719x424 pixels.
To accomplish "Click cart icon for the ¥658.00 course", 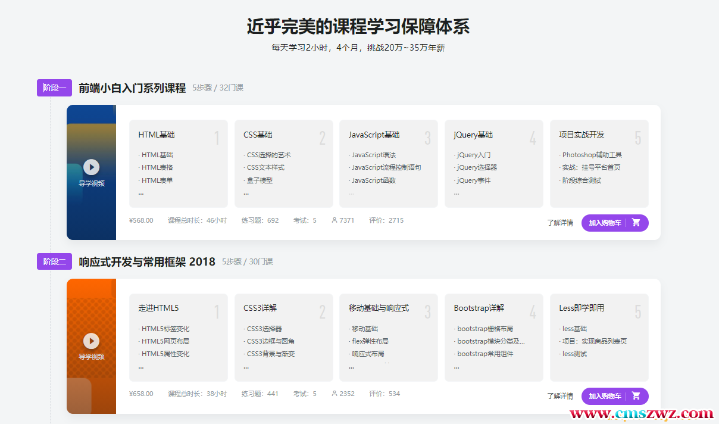I will point(636,396).
